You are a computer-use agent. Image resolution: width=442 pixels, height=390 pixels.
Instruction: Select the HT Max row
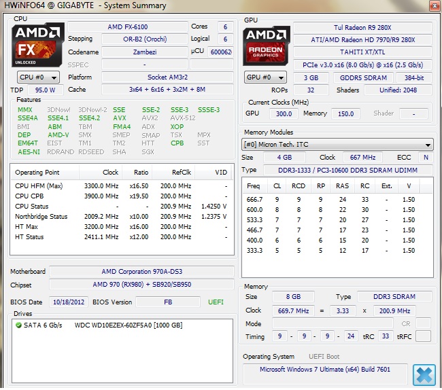click(121, 227)
